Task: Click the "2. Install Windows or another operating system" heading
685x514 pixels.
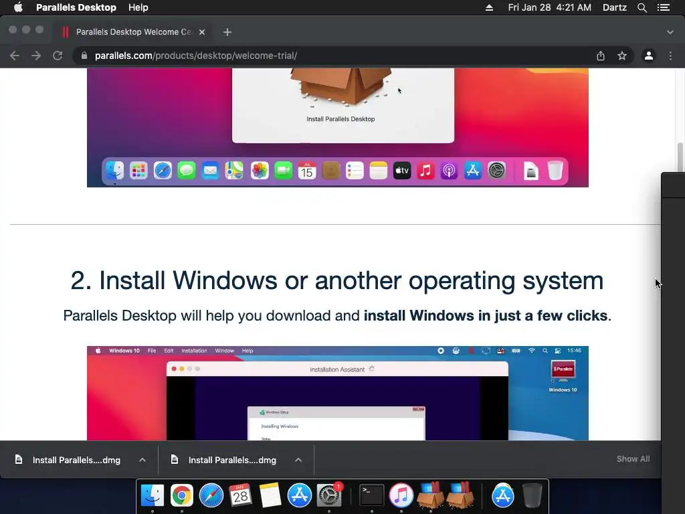Action: (337, 280)
